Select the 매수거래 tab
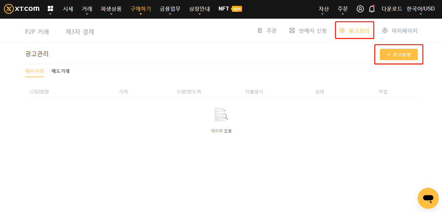Viewport: 442px width, 212px height. pyautogui.click(x=34, y=71)
